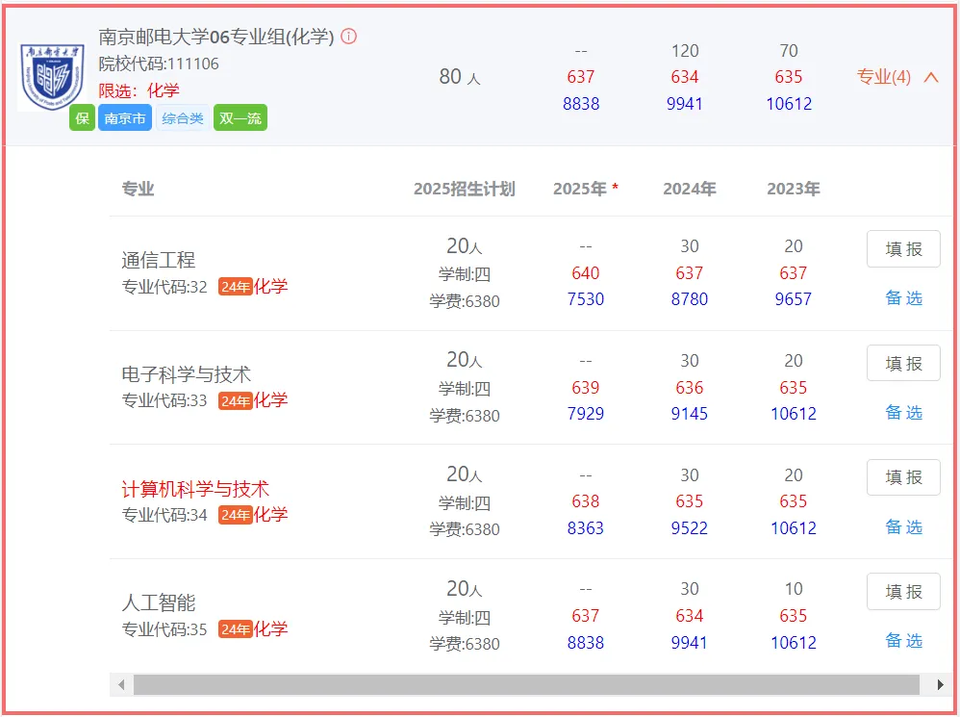Click the 专业 column header
The image size is (960, 717).
(138, 189)
